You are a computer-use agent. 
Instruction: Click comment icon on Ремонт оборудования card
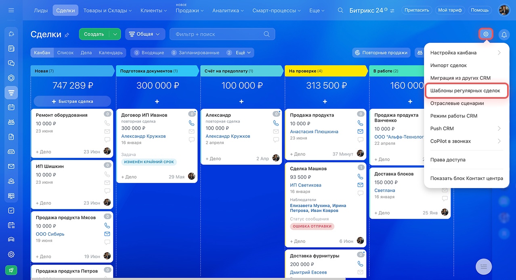[x=107, y=140]
